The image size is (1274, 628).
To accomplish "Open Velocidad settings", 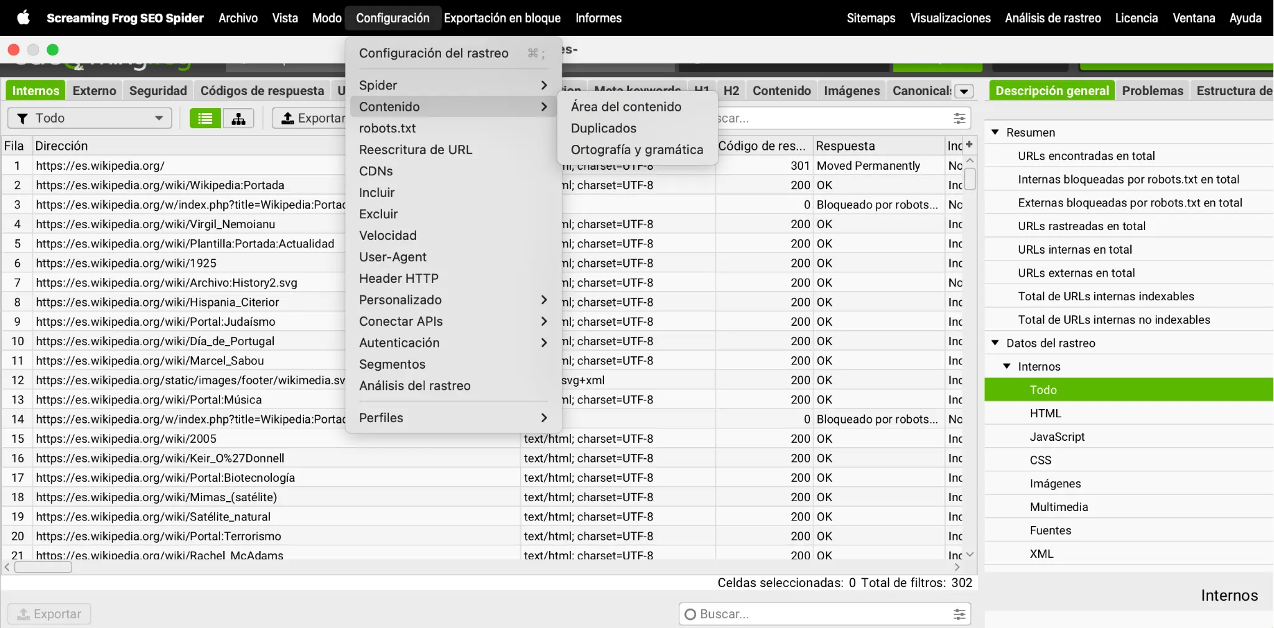I will pyautogui.click(x=453, y=236).
